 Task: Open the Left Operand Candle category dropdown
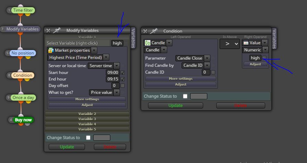[x=169, y=43]
